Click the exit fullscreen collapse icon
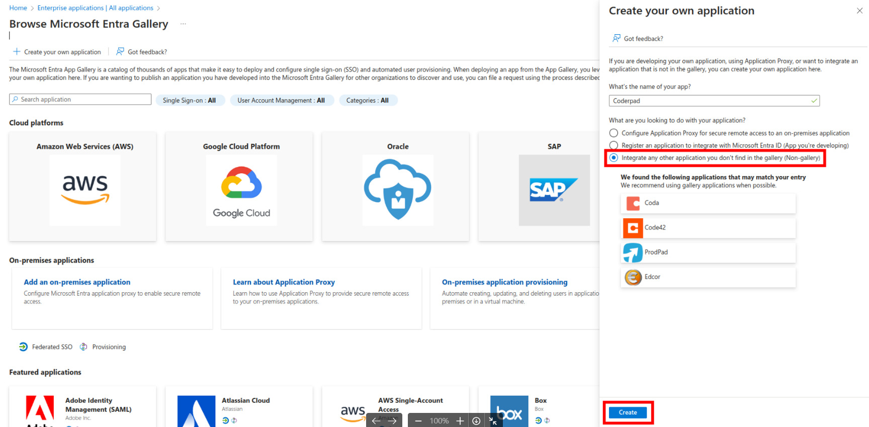The width and height of the screenshot is (869, 427). (x=493, y=421)
